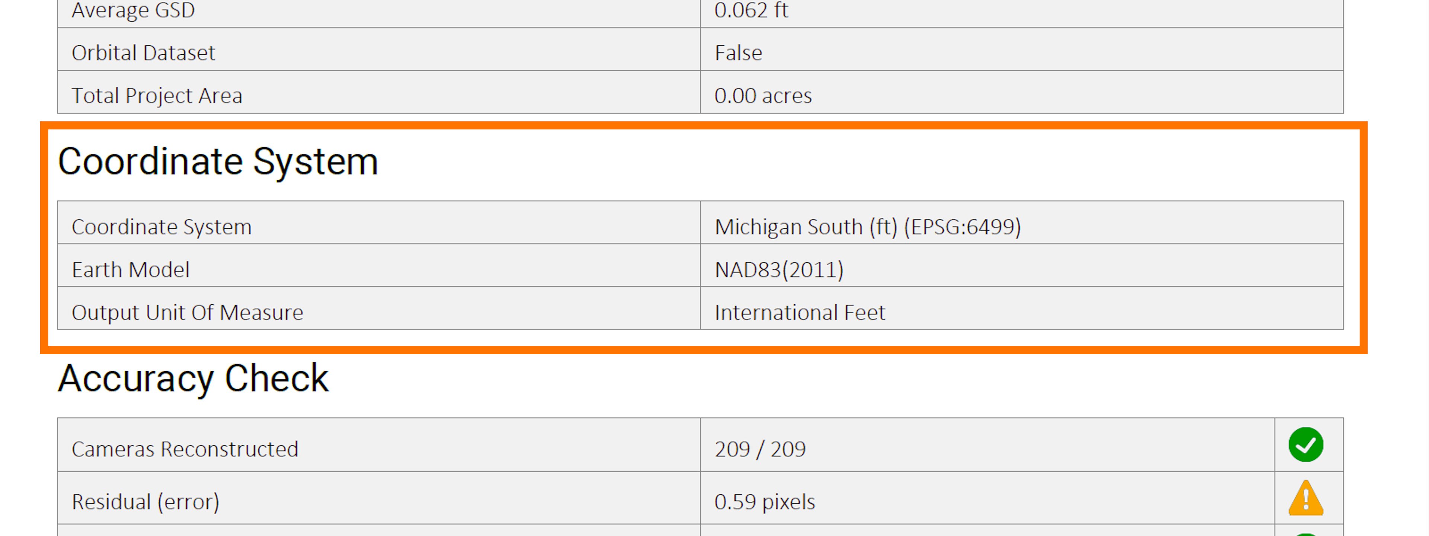
Task: Click the orange warning triangle icon
Action: 1305,499
